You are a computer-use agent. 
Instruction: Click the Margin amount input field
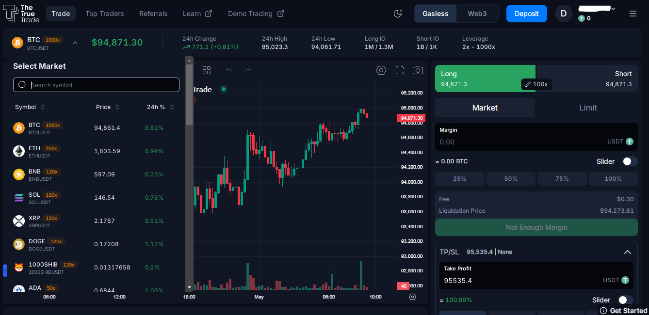[536, 137]
